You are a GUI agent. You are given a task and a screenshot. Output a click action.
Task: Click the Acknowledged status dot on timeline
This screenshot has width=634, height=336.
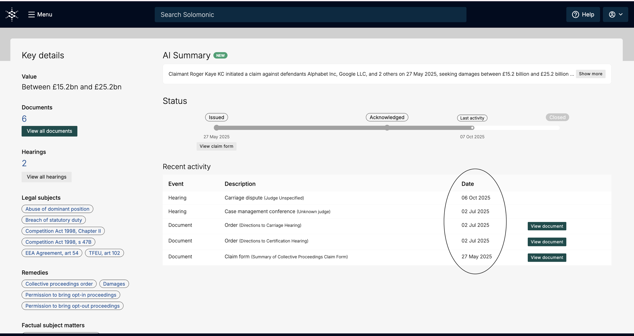pyautogui.click(x=387, y=128)
